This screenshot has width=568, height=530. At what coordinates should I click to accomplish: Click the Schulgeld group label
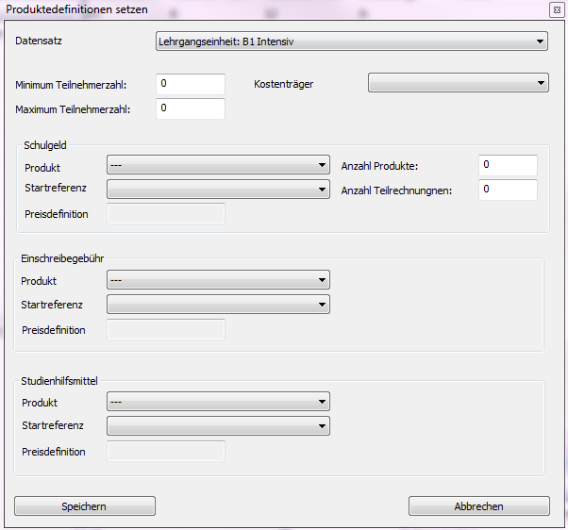pyautogui.click(x=45, y=144)
